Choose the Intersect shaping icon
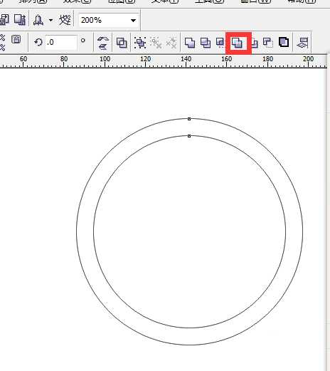The image size is (330, 371). click(220, 43)
